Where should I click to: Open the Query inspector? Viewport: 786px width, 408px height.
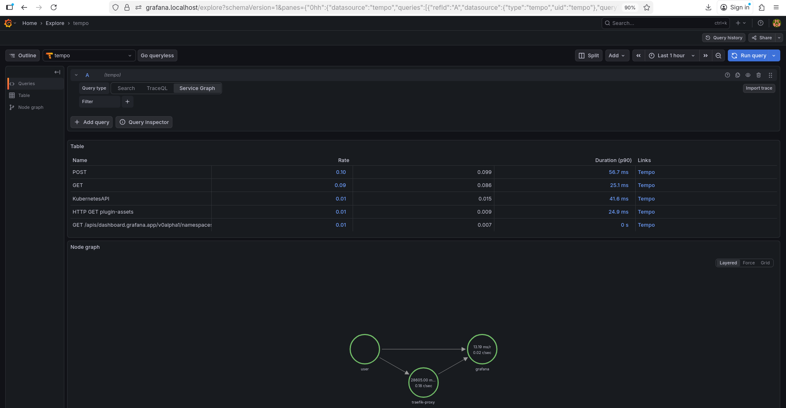tap(144, 122)
